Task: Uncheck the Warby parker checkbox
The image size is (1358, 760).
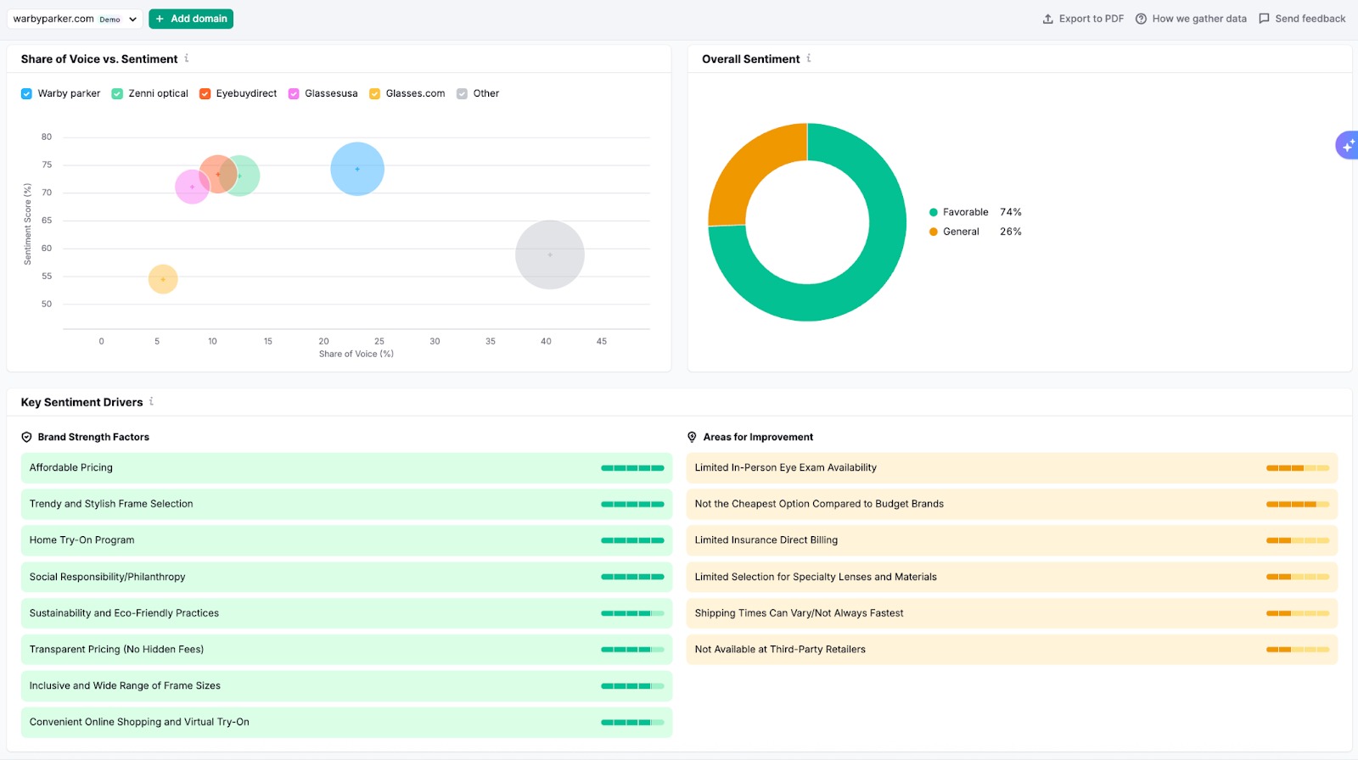Action: (26, 94)
